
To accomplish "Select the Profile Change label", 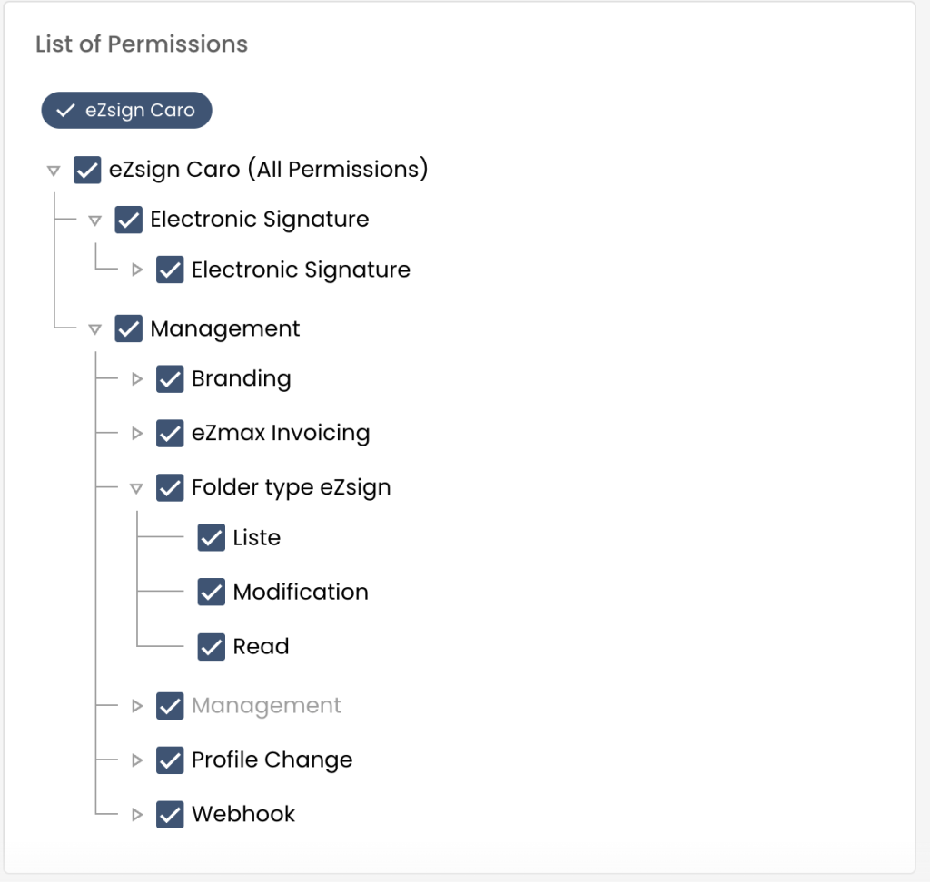I will (x=272, y=759).
